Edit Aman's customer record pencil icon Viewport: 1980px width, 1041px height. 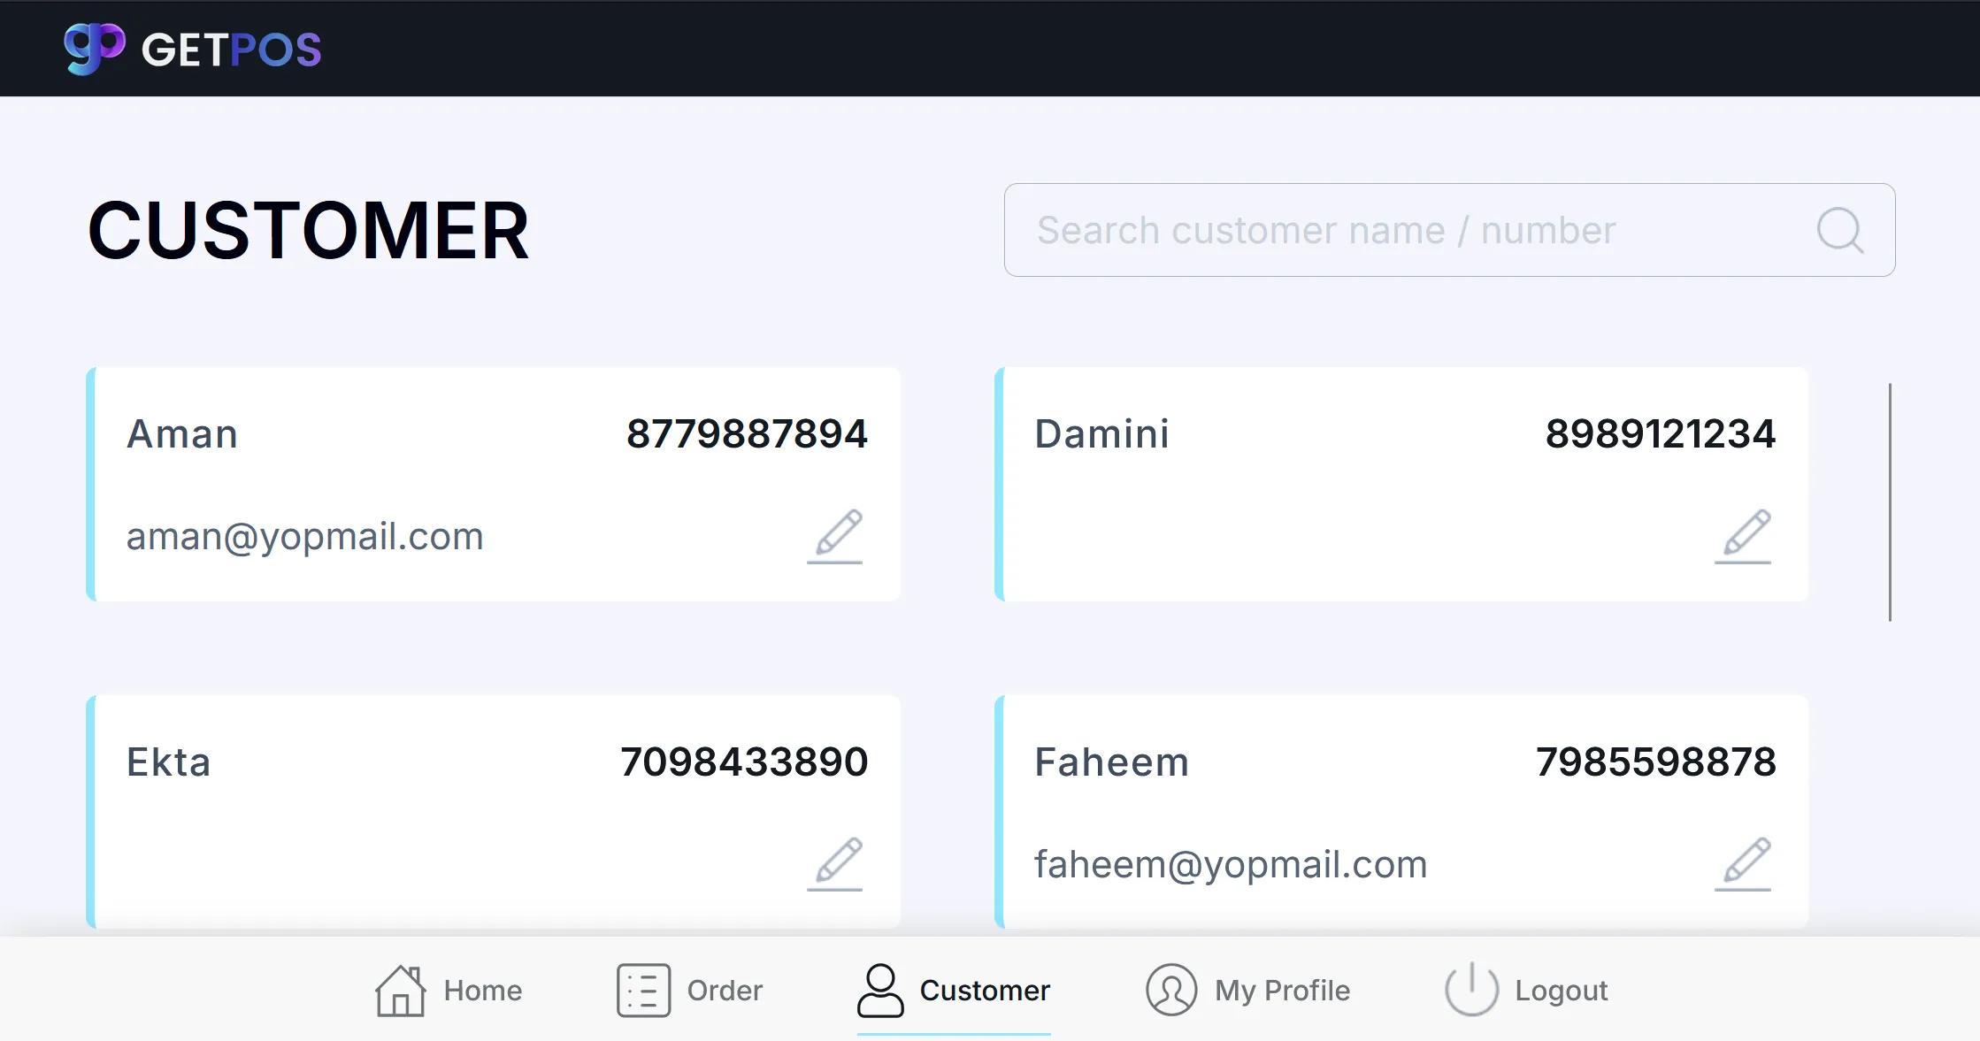(835, 536)
